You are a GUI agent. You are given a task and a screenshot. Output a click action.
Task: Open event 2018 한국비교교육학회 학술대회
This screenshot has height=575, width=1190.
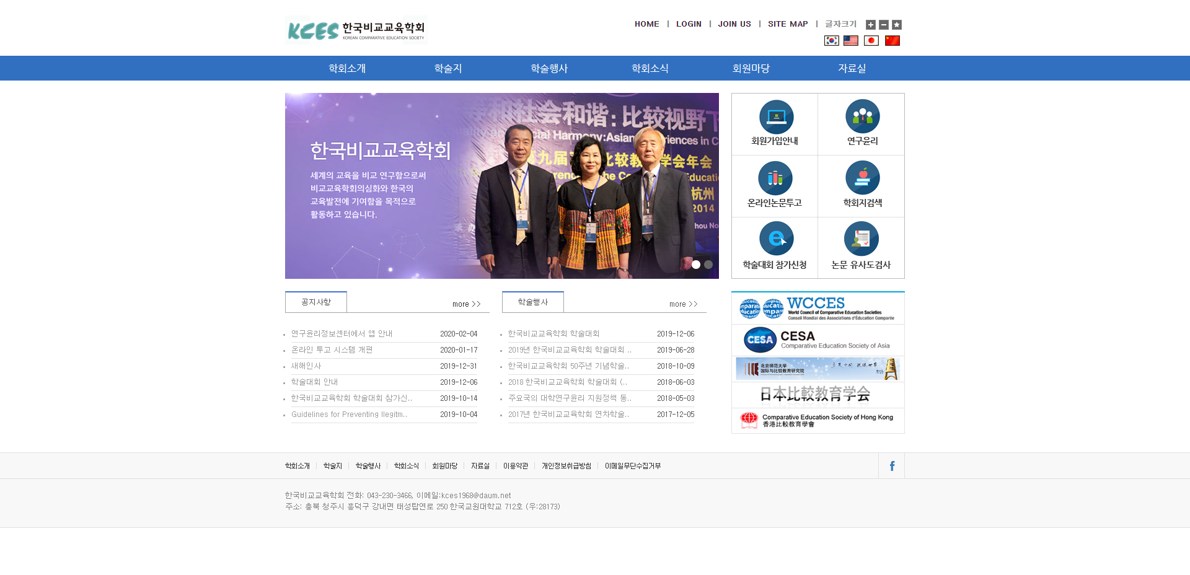568,382
